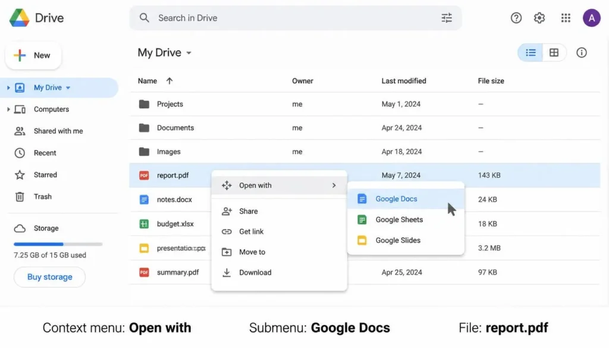Expand the Computers tree arrow
609x348 pixels.
pos(8,109)
